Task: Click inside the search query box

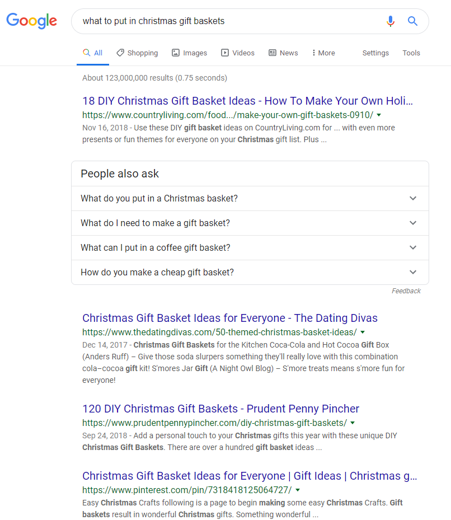Action: coord(224,21)
